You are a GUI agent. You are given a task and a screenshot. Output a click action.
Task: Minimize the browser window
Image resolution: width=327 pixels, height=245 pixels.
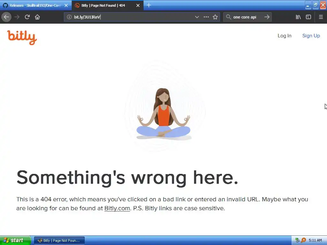pyautogui.click(x=308, y=5)
